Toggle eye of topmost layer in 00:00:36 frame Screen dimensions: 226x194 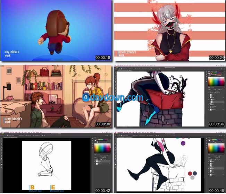click(209, 95)
